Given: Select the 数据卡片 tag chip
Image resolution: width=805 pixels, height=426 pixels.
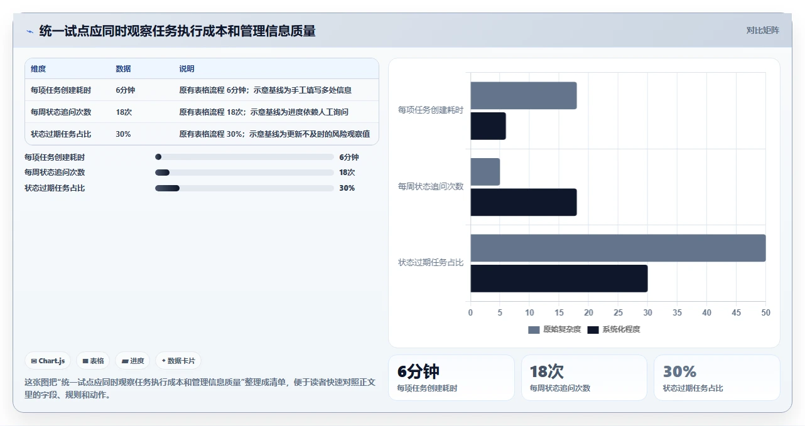Looking at the screenshot, I should [x=178, y=361].
